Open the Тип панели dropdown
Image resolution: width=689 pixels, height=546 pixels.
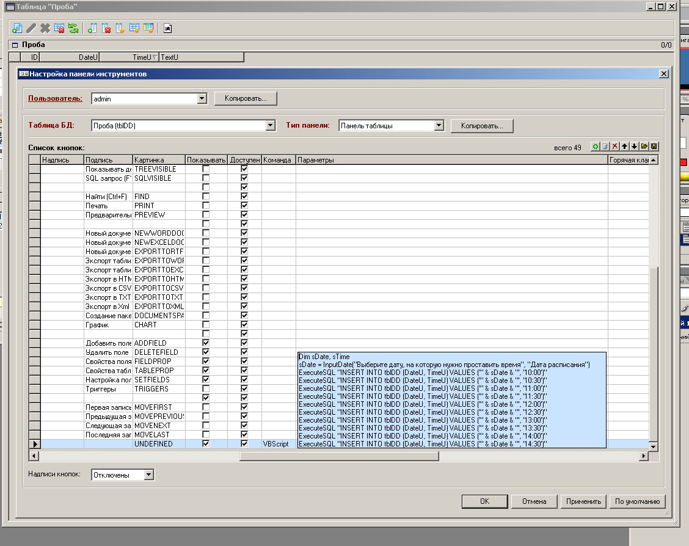coord(439,126)
